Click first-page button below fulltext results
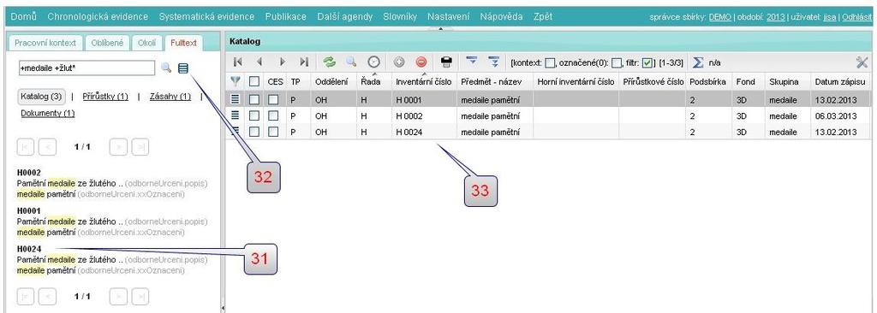 (x=26, y=296)
